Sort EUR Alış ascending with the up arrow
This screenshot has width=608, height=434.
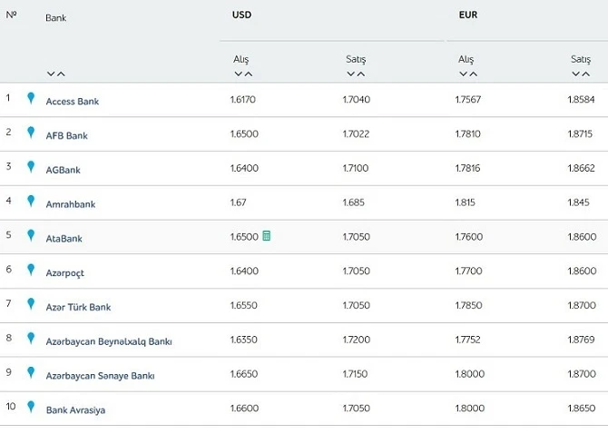(474, 74)
